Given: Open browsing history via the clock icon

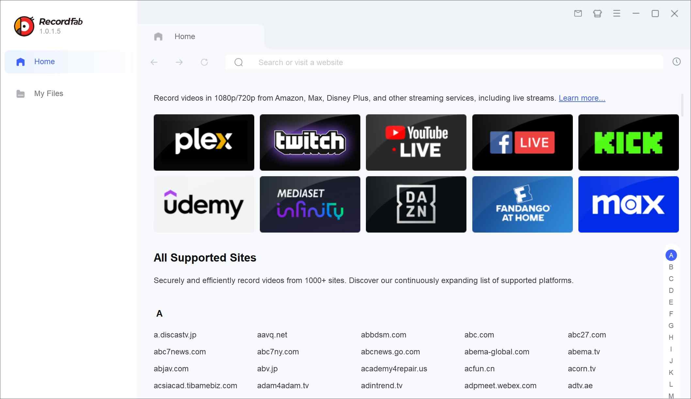Looking at the screenshot, I should coord(676,62).
